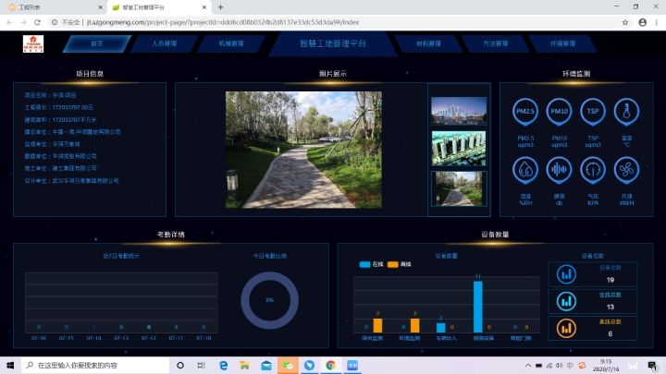
Task: Click the tall blue 视频设备 bar
Action: (478, 306)
